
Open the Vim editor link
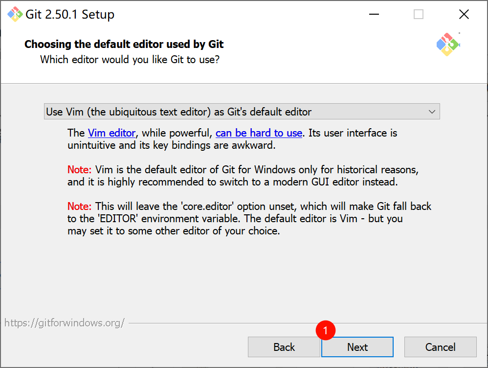111,133
